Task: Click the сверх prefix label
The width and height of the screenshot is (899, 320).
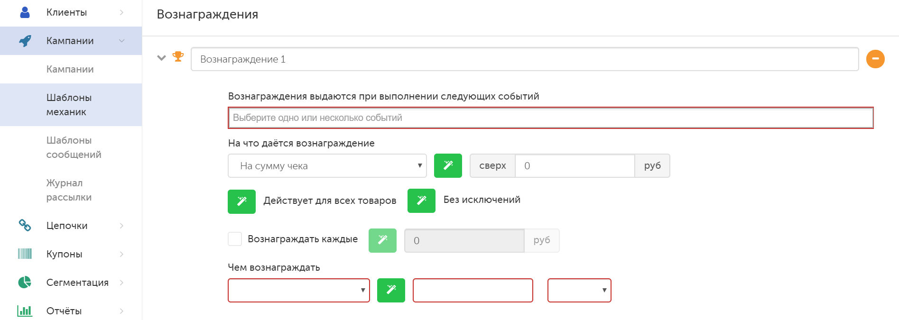Action: tap(492, 165)
